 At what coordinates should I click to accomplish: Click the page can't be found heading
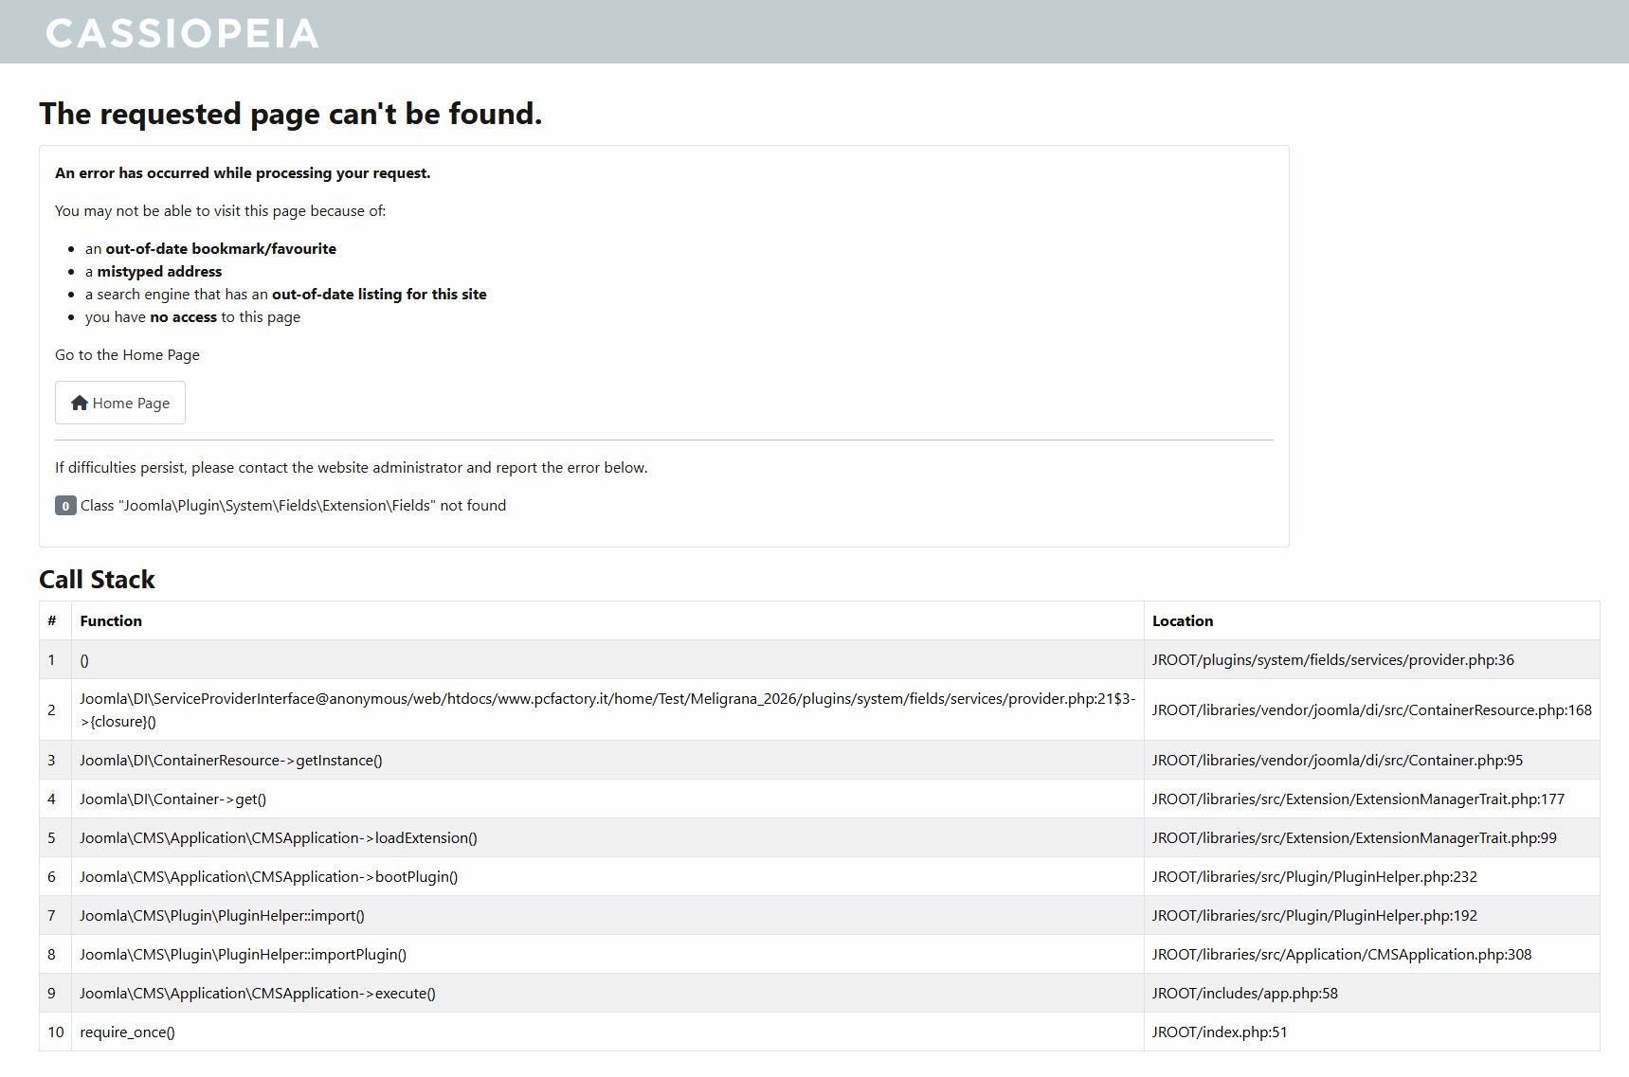[x=290, y=114]
